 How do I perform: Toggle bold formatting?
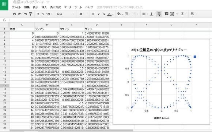[x=93, y=14]
